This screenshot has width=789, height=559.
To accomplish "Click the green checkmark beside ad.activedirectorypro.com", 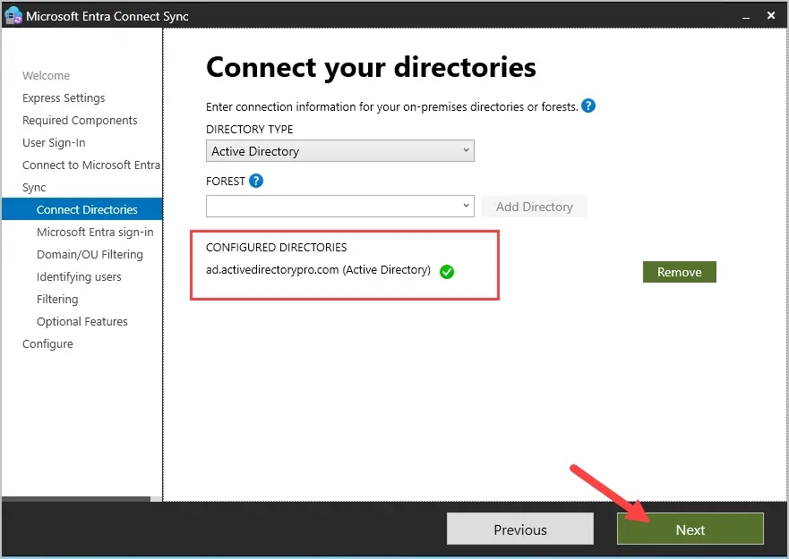I will (x=447, y=272).
